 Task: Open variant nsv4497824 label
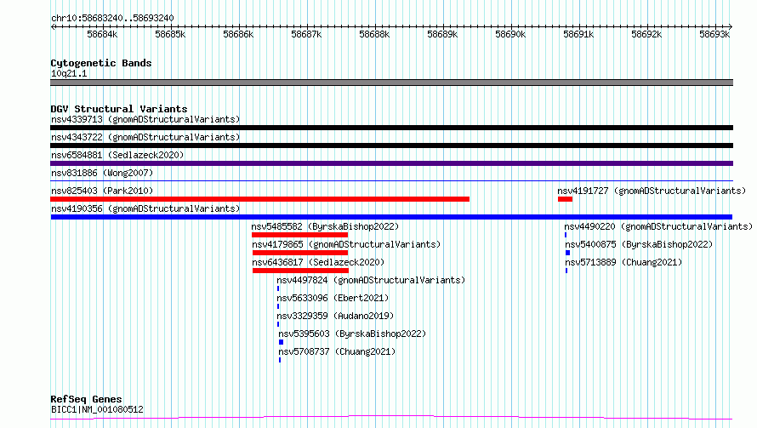point(371,280)
